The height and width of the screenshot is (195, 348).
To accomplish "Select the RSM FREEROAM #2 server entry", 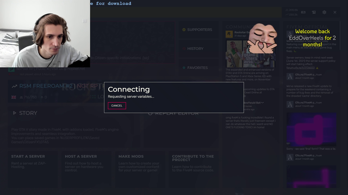I will point(56,91).
